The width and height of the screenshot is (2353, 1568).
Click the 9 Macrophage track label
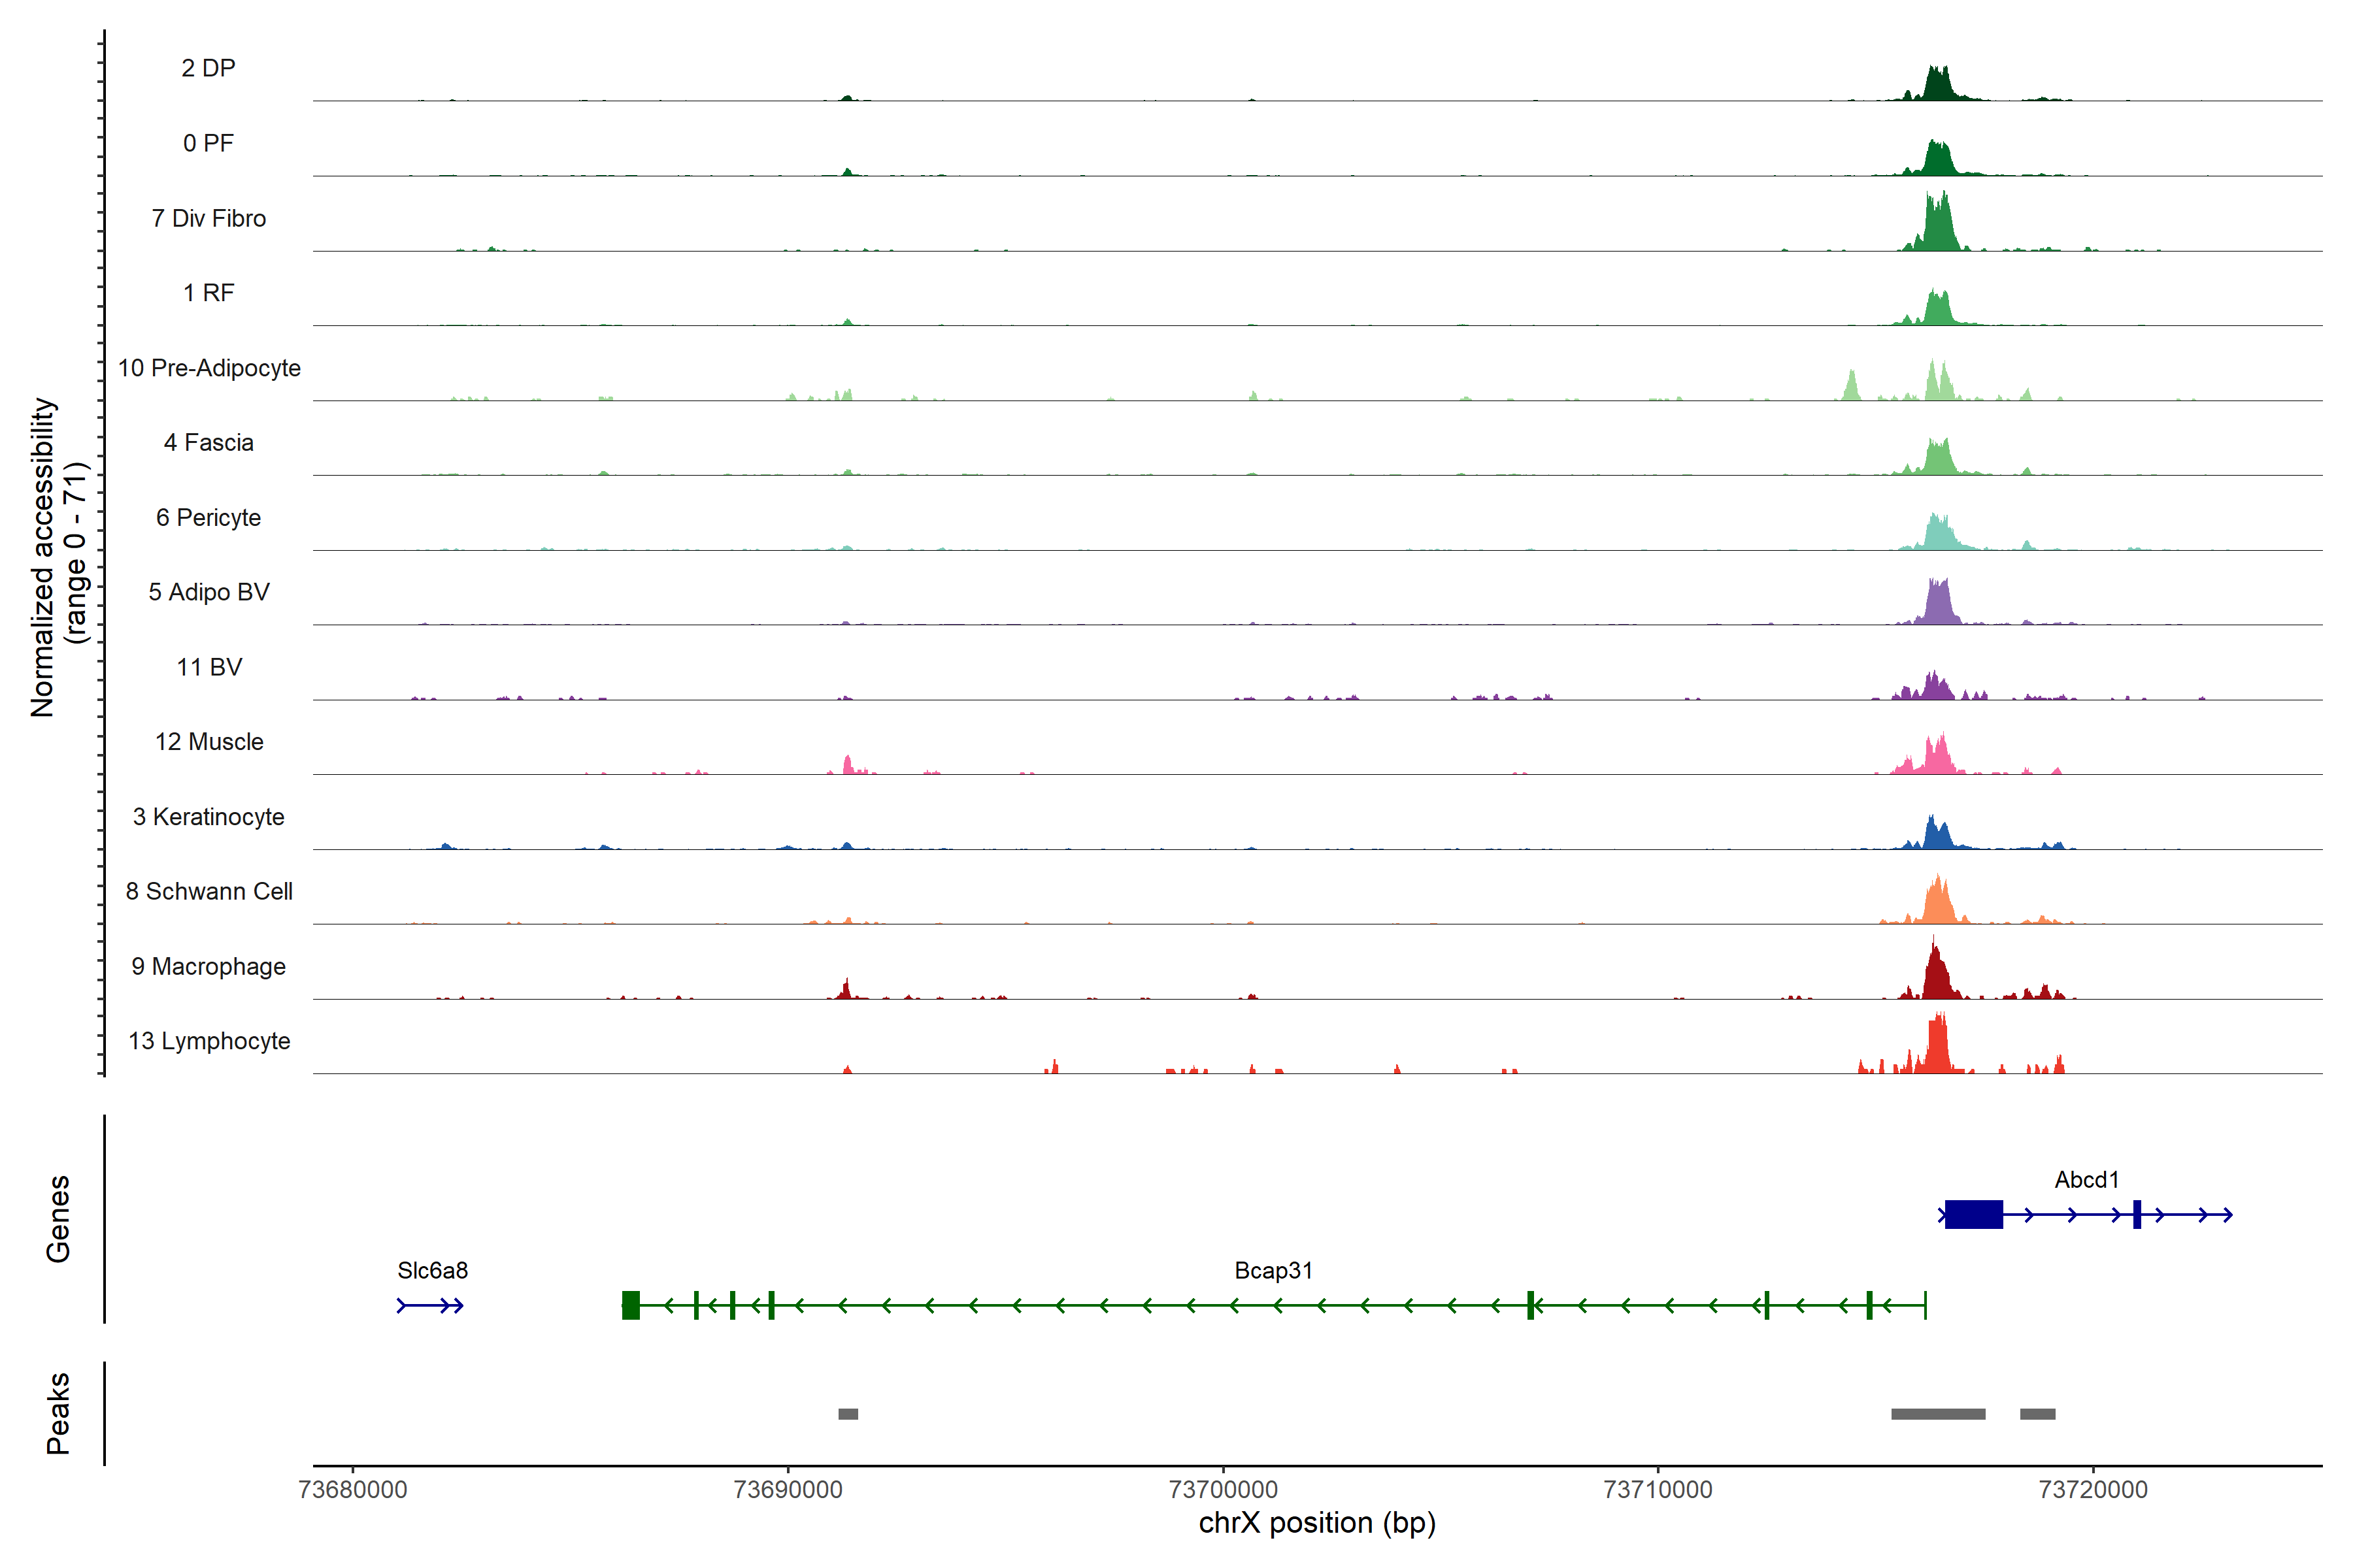point(209,967)
